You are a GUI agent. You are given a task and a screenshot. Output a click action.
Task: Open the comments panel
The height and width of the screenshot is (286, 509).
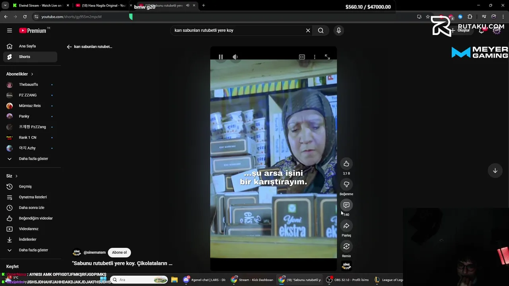pos(346,205)
